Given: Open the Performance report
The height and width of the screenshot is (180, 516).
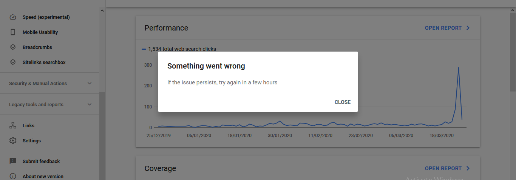Looking at the screenshot, I should click(x=443, y=28).
